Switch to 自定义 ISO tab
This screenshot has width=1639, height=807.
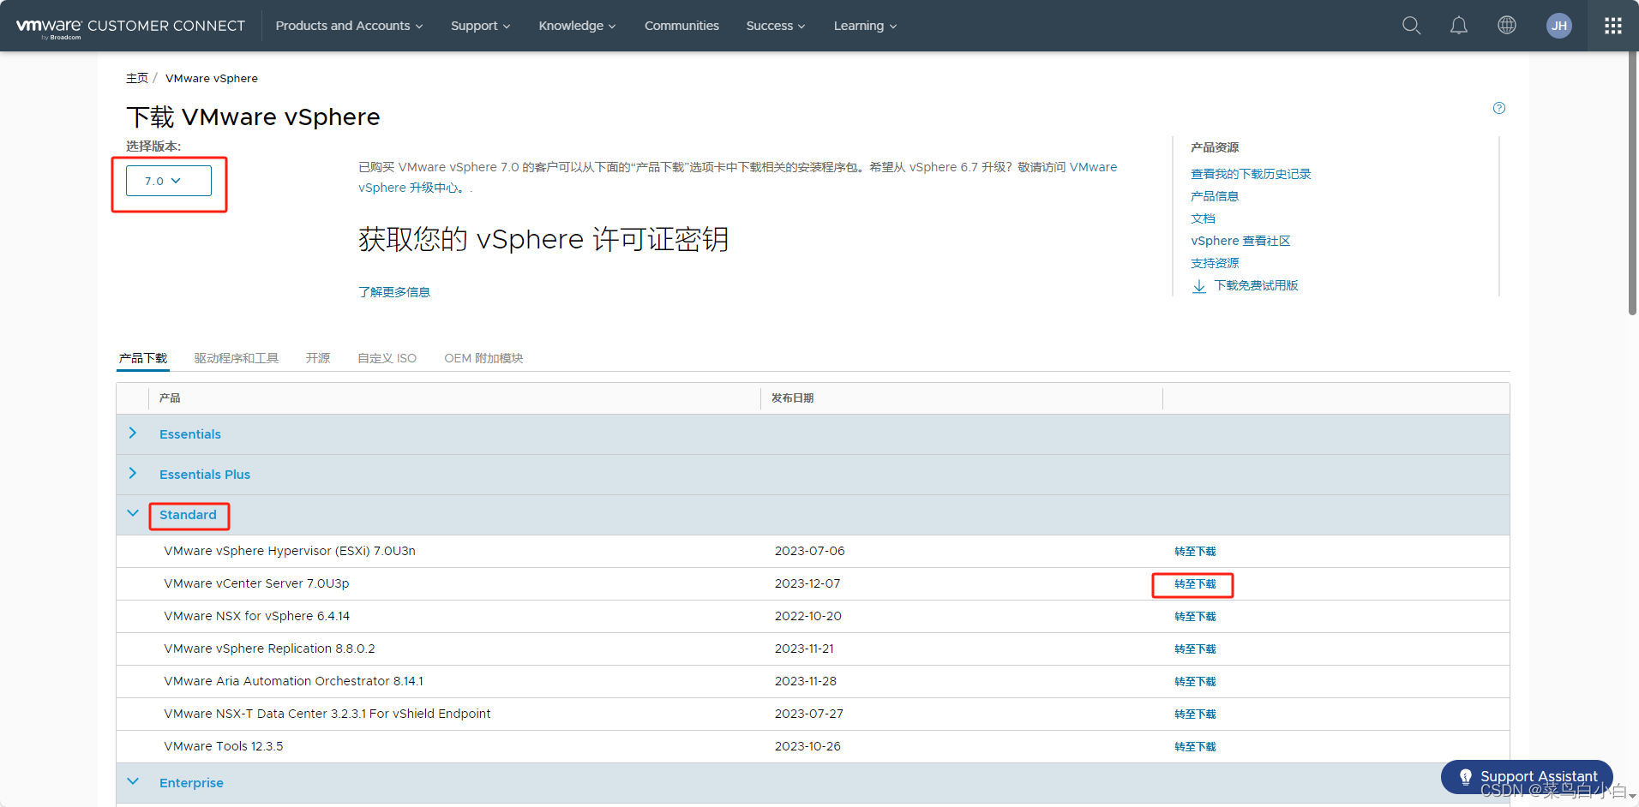387,358
